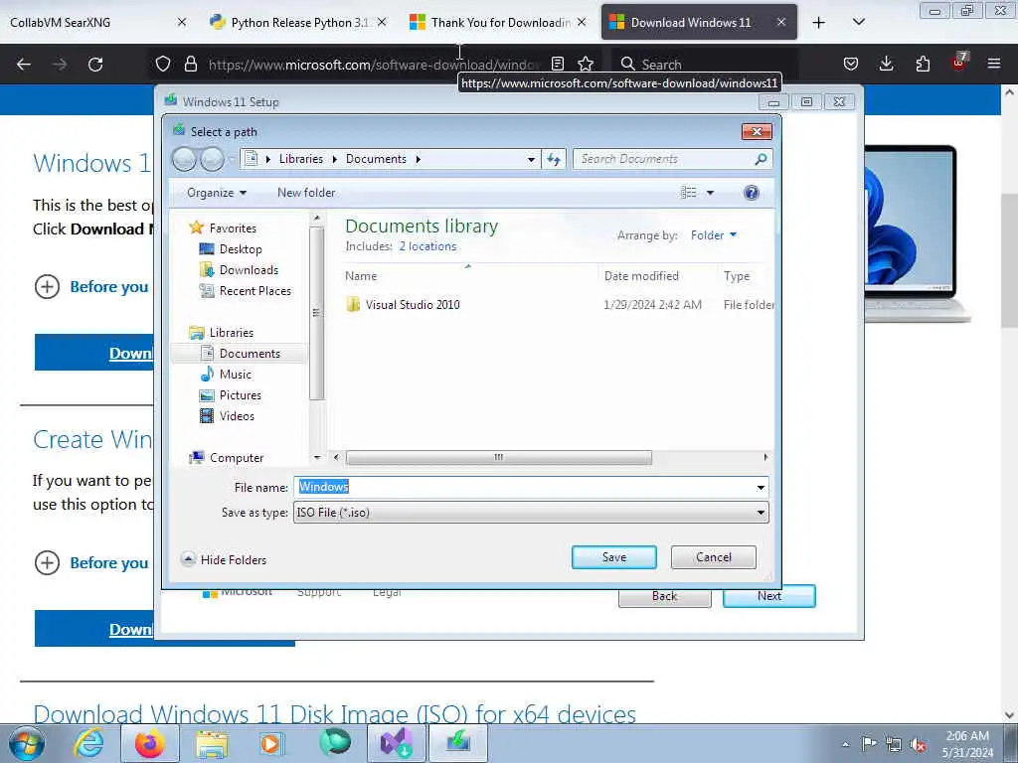Open Recent Places in sidebar
Viewport: 1018px width, 763px height.
pyautogui.click(x=255, y=291)
